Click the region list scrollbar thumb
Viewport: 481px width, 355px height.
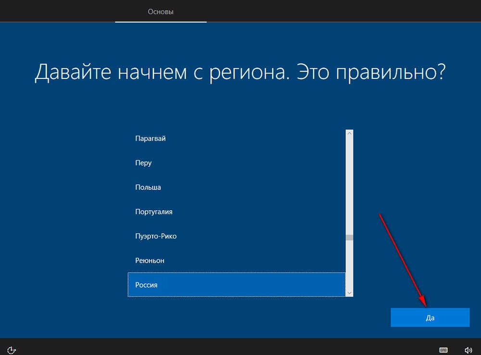click(349, 238)
